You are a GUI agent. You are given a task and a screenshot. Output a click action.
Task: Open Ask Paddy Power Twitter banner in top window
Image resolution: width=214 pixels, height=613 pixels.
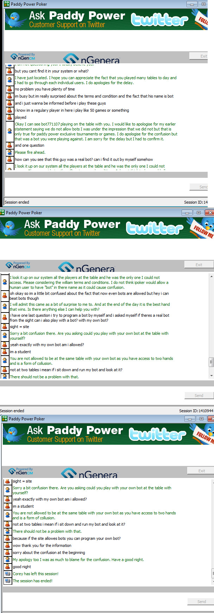106,19
